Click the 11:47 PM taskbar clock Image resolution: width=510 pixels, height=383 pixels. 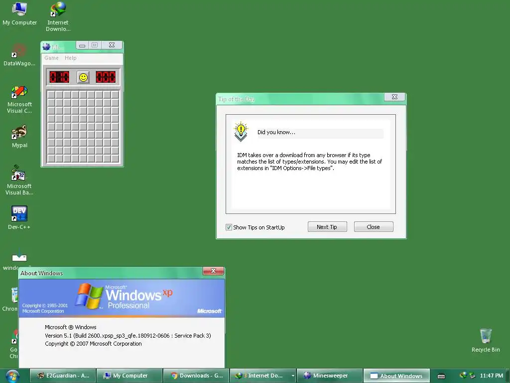click(492, 376)
